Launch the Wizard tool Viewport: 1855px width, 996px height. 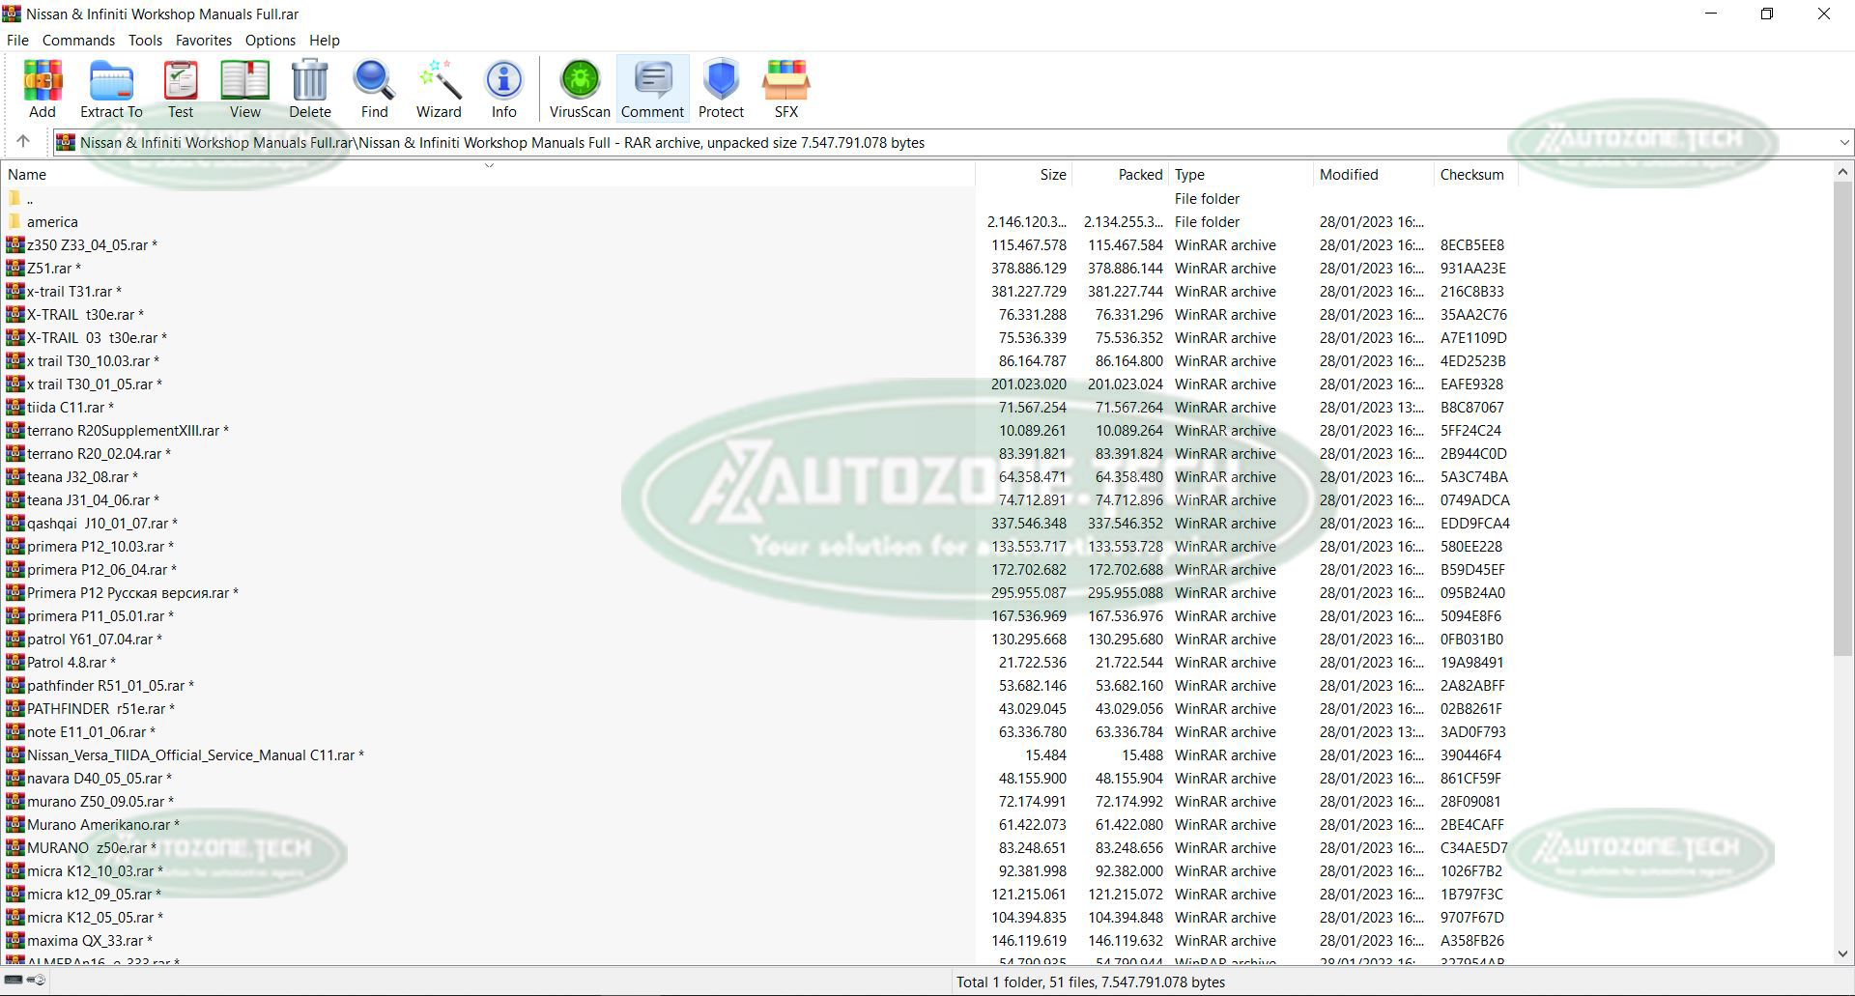(x=439, y=89)
